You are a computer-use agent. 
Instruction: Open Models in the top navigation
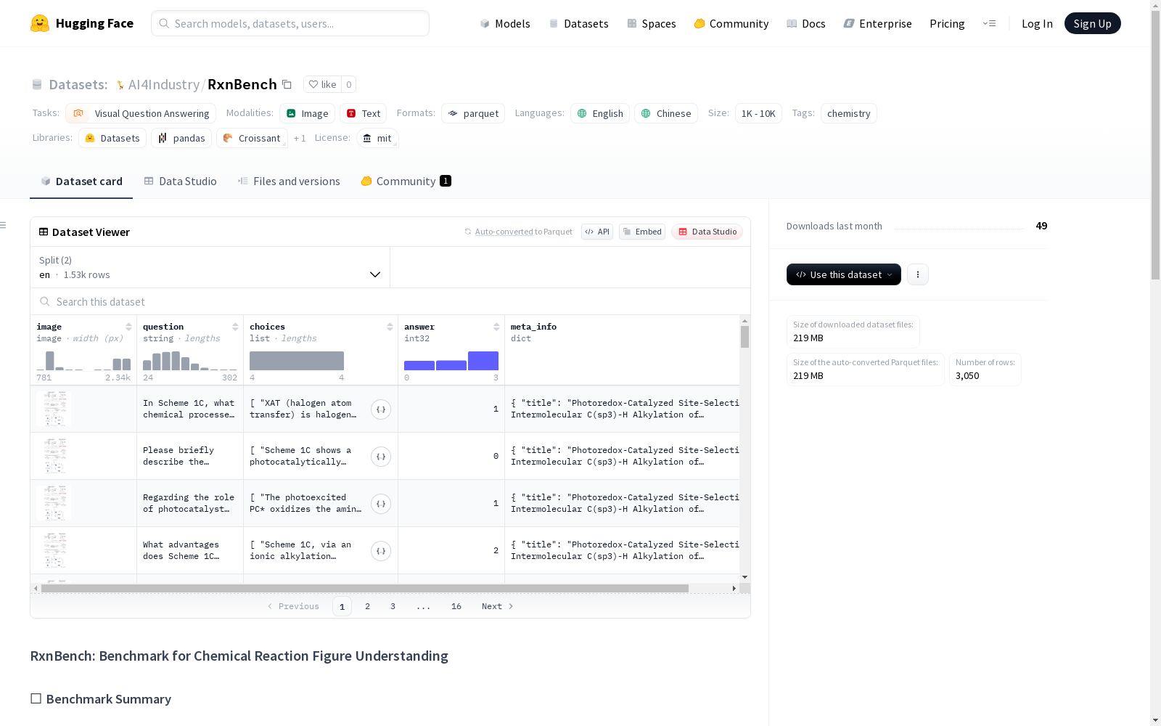click(x=505, y=23)
